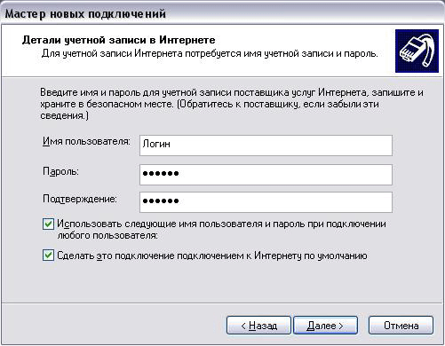445x346 pixels.
Task: Click the Имя пользователя label
Action: coord(86,142)
